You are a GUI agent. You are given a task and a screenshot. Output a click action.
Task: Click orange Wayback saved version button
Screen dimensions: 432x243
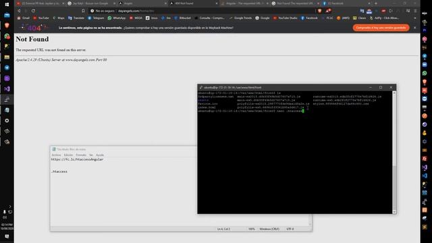point(381,28)
